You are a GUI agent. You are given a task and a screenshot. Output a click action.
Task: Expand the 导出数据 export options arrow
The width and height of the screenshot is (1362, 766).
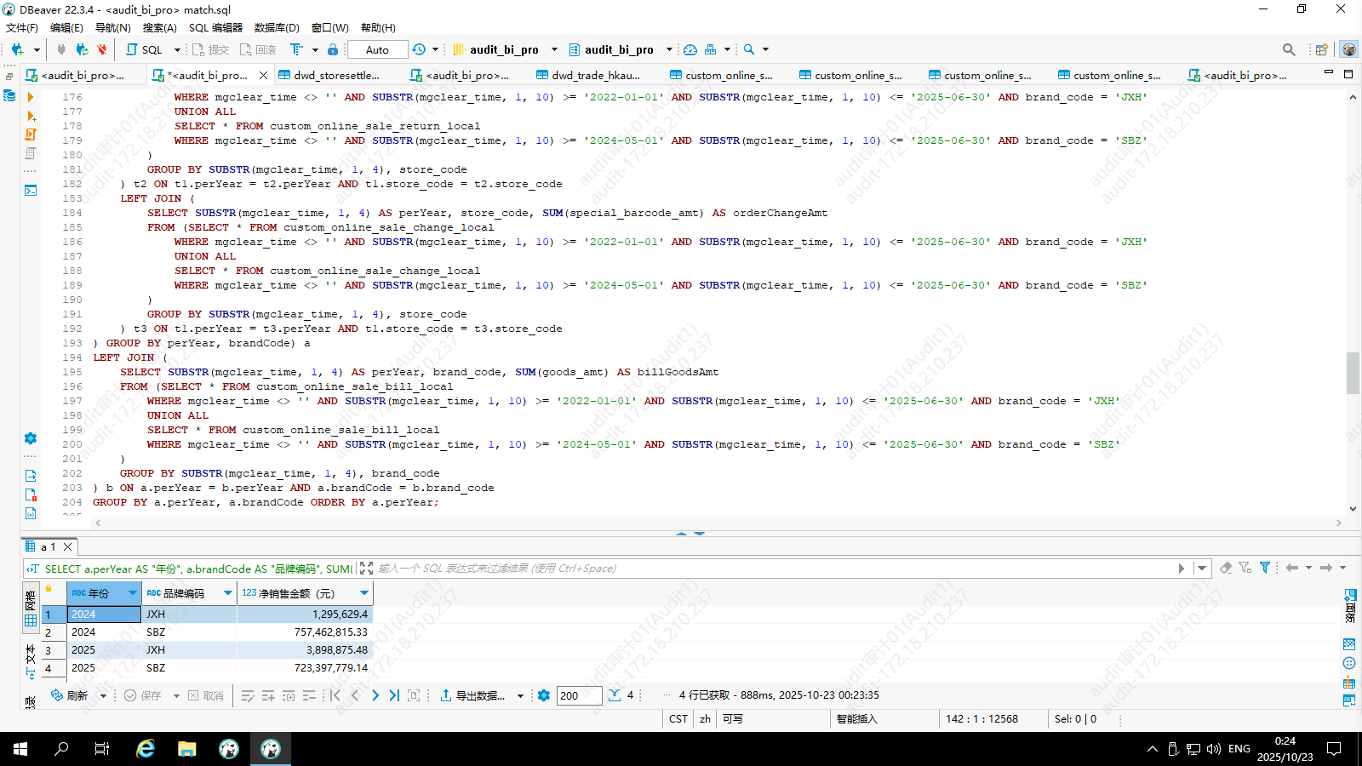pyautogui.click(x=520, y=695)
